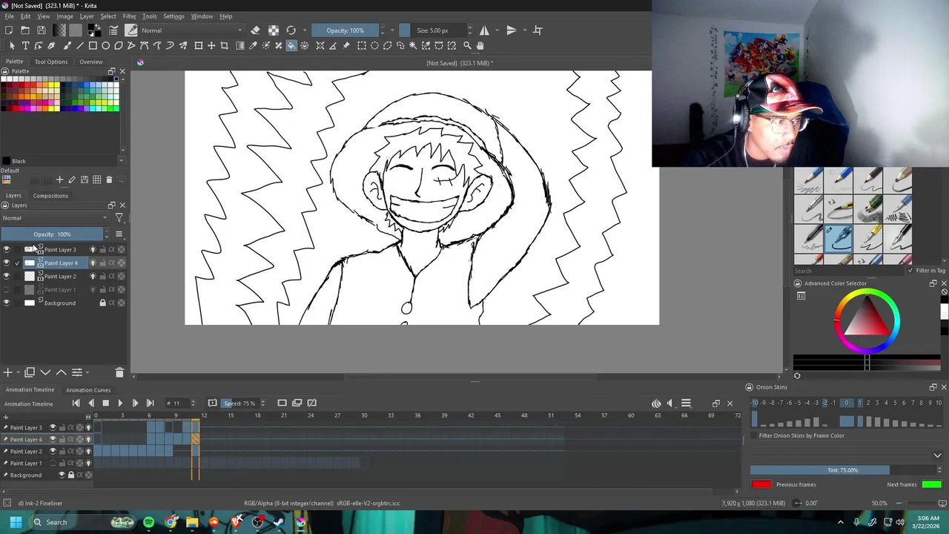Switch to the Compositions tab
Image resolution: width=949 pixels, height=534 pixels.
point(50,196)
